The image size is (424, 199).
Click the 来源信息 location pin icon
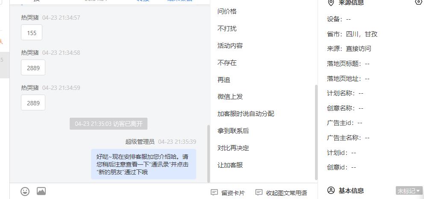(x=331, y=3)
